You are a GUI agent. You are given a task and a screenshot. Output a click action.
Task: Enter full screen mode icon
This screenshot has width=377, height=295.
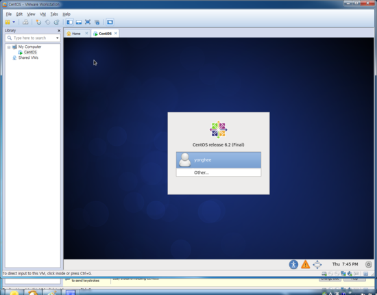(88, 23)
